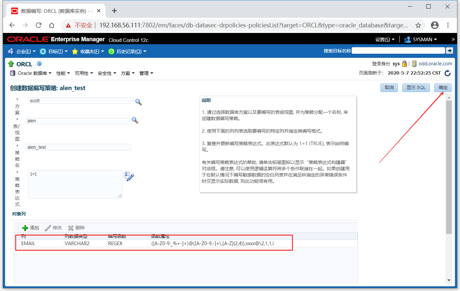
Task: Select the VARCHAR2 data type cell
Action: (x=85, y=243)
